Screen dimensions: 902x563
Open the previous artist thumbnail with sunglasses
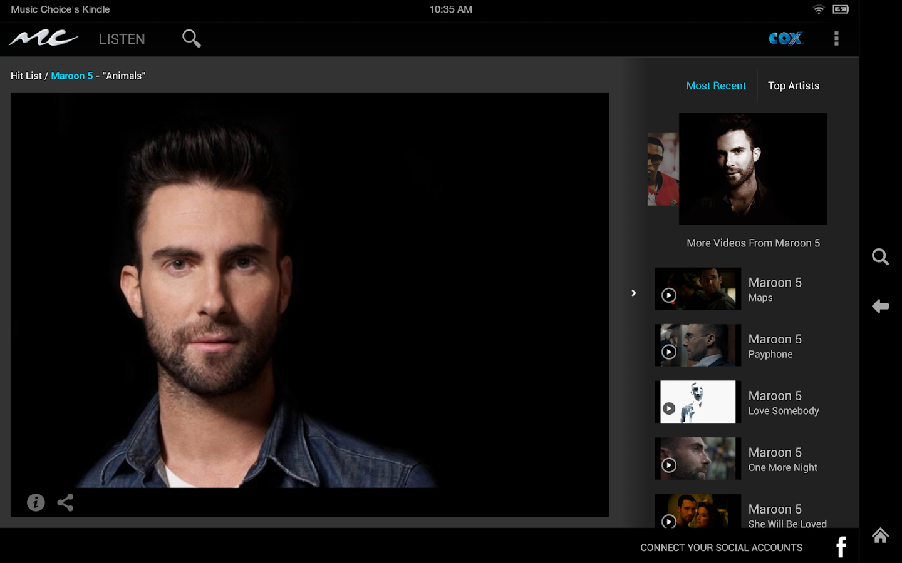(x=663, y=169)
